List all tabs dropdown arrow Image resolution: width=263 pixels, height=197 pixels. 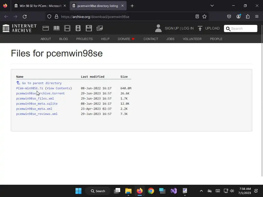coord(212,6)
